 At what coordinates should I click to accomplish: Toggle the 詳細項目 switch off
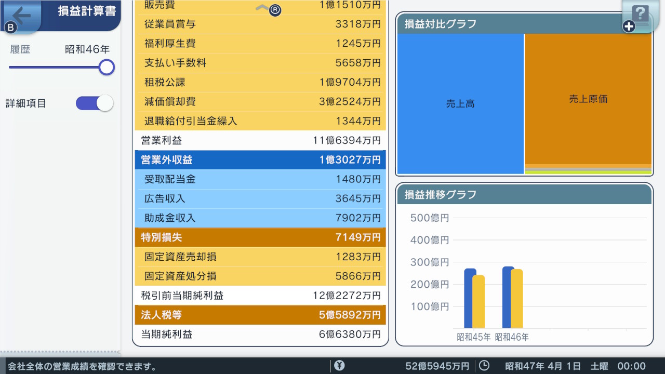point(94,103)
